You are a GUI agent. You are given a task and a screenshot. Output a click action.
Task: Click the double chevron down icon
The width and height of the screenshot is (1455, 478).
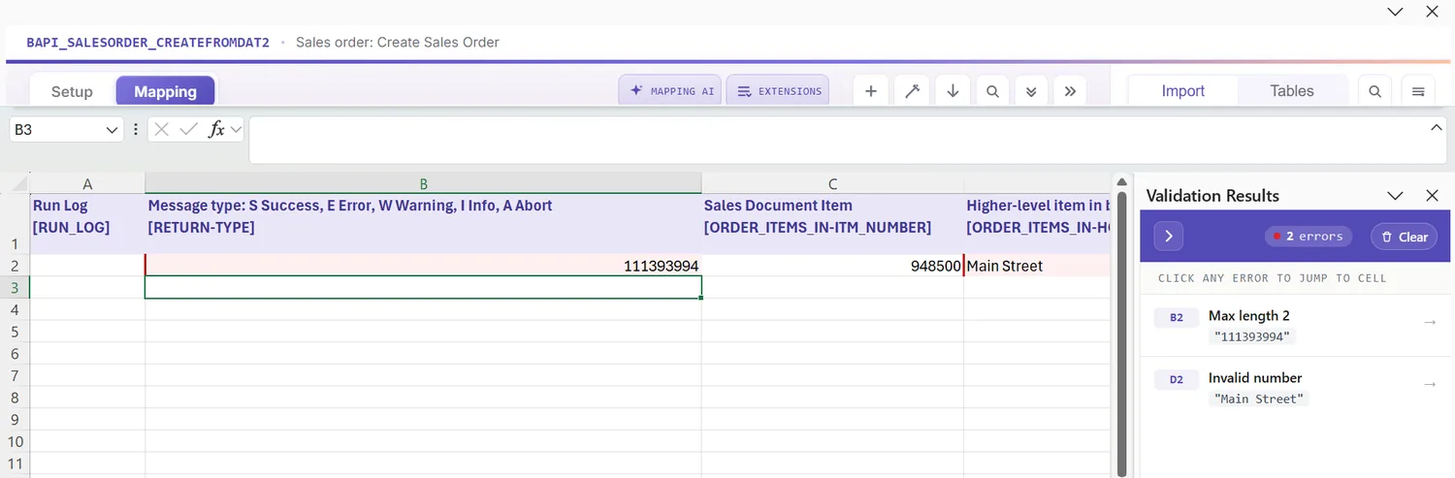click(1031, 91)
